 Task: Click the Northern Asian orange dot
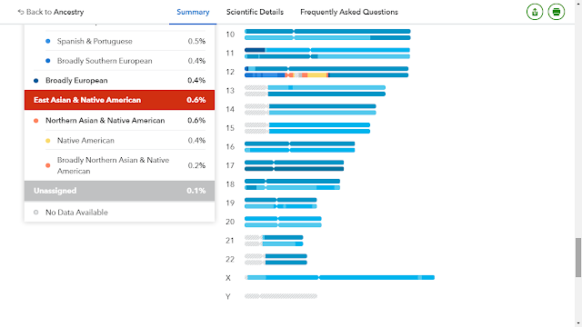pyautogui.click(x=36, y=121)
